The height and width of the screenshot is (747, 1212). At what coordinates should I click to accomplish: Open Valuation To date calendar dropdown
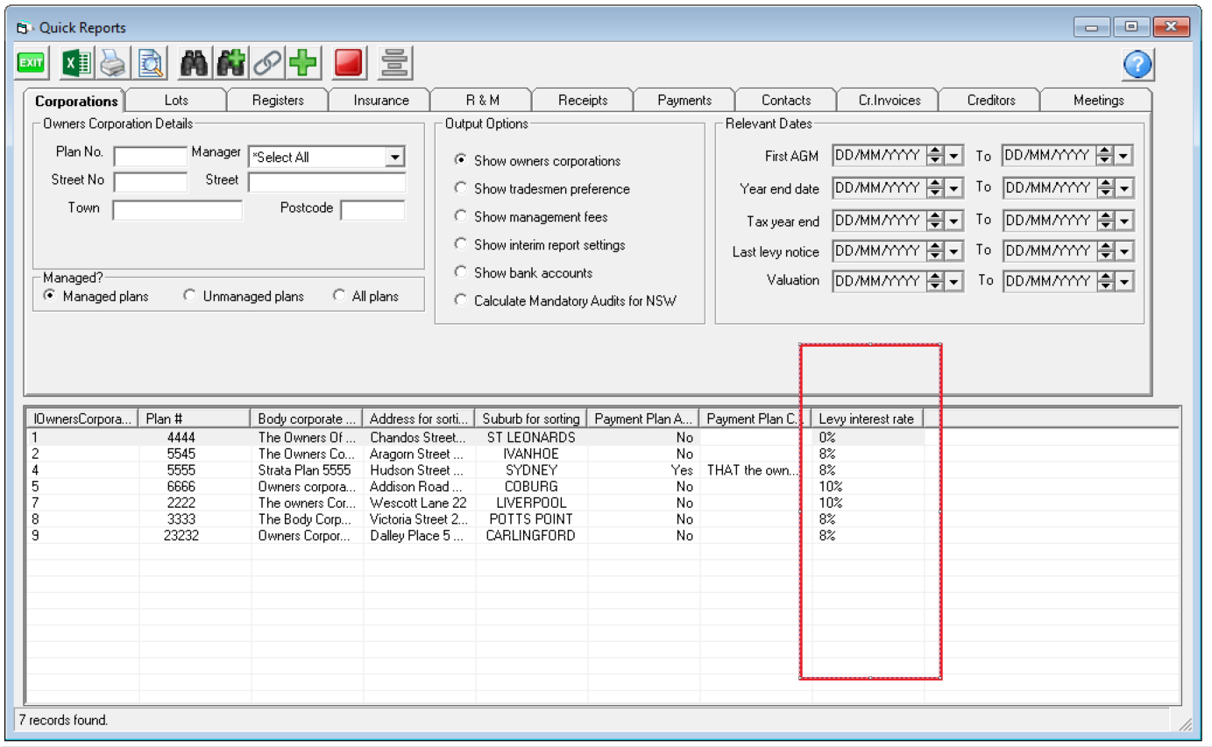coord(1124,281)
